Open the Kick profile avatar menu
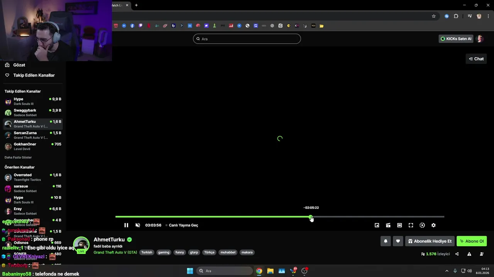The image size is (494, 277). pos(480,39)
